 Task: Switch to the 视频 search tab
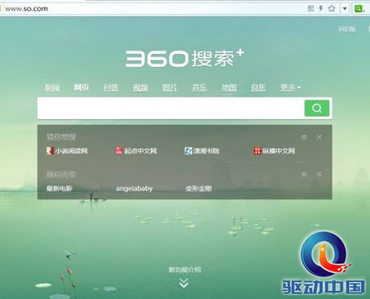tap(141, 87)
